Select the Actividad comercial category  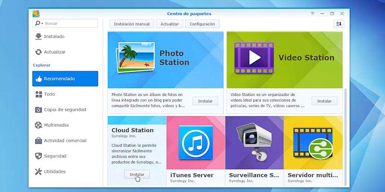[x=65, y=141]
